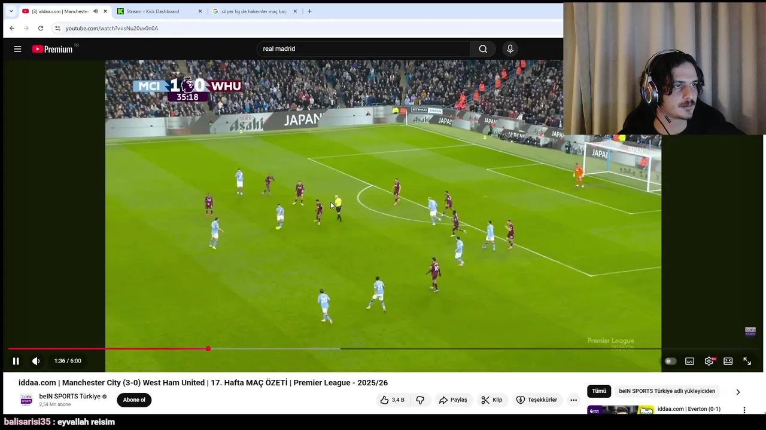Open the beIN SPORTS Türkiye channel name
Screen dimensions: 766x430
point(69,397)
